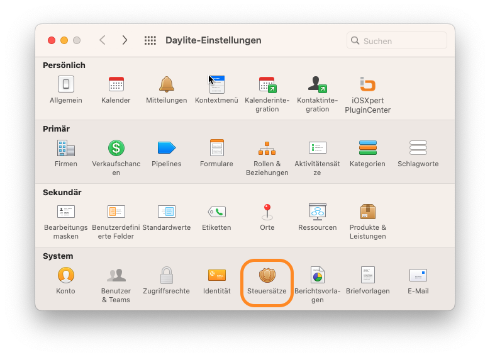Image resolution: width=490 pixels, height=357 pixels.
Task: Open Produkte & Leistungen box icon
Action: coord(367,212)
